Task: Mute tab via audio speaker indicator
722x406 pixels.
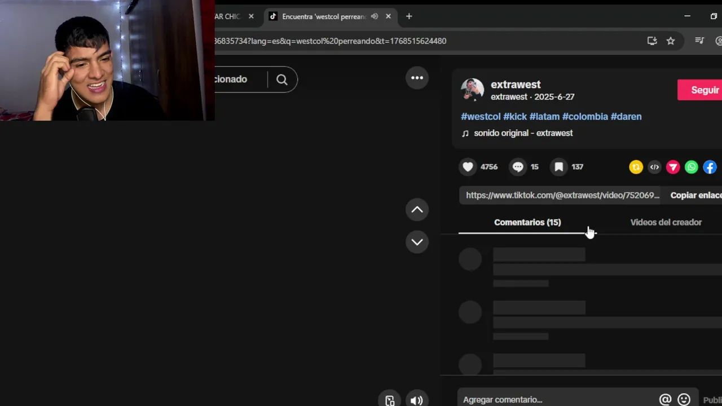Action: (x=375, y=16)
